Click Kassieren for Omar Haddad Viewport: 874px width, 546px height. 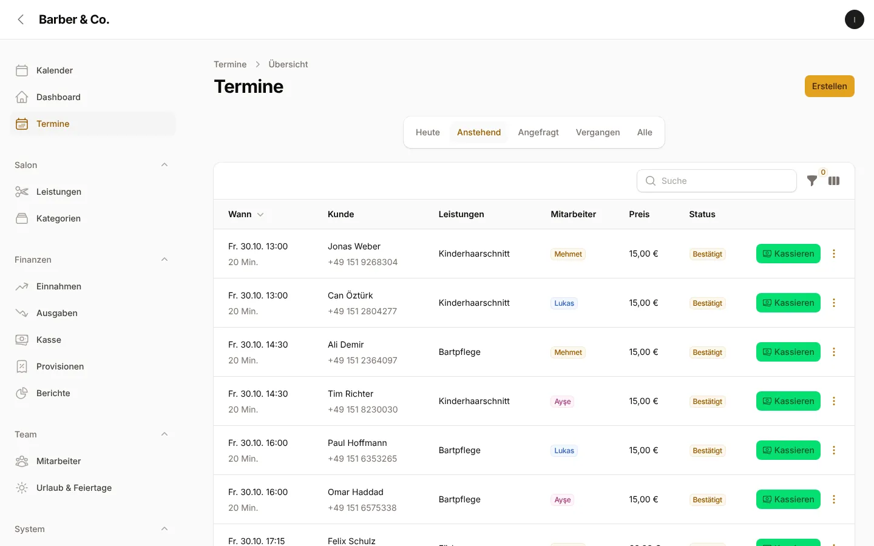pos(788,499)
